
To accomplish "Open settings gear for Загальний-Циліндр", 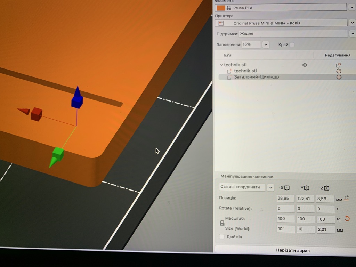I will tap(339, 77).
